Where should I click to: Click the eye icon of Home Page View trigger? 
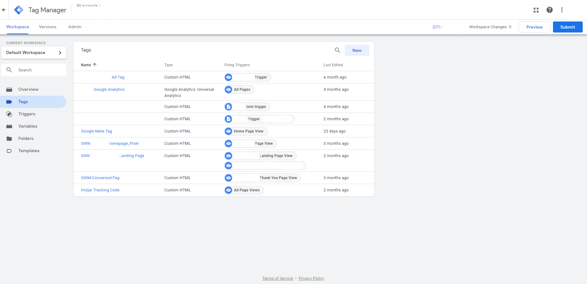(228, 131)
